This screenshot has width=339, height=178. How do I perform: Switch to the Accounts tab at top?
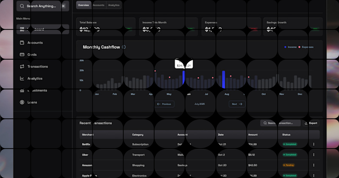(x=99, y=5)
